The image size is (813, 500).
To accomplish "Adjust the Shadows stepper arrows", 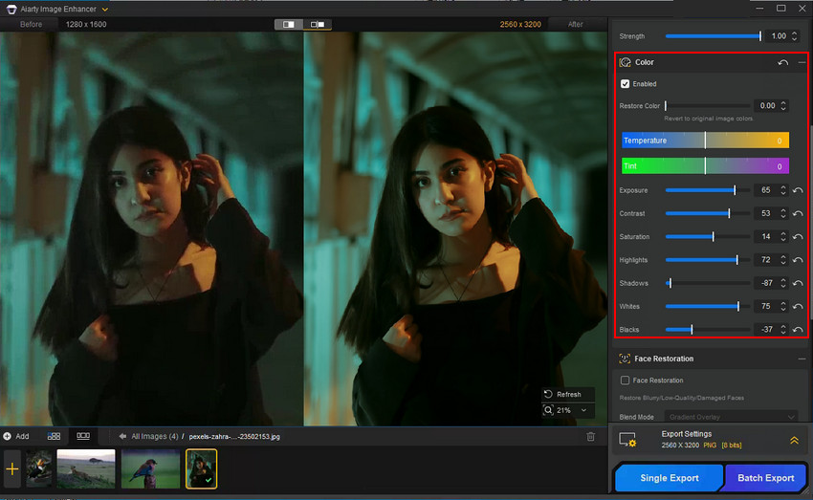I will tap(783, 283).
